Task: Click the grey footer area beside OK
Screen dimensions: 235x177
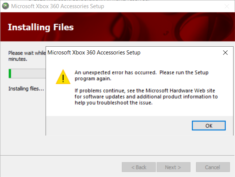Action: click(x=118, y=126)
